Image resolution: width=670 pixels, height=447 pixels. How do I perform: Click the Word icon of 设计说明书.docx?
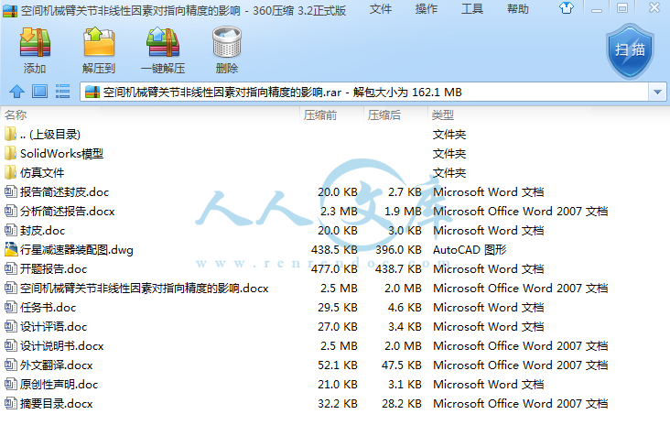[x=11, y=345]
